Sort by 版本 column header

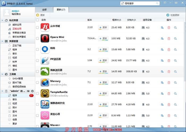[90, 20]
